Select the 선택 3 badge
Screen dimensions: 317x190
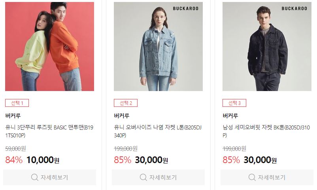coord(234,103)
